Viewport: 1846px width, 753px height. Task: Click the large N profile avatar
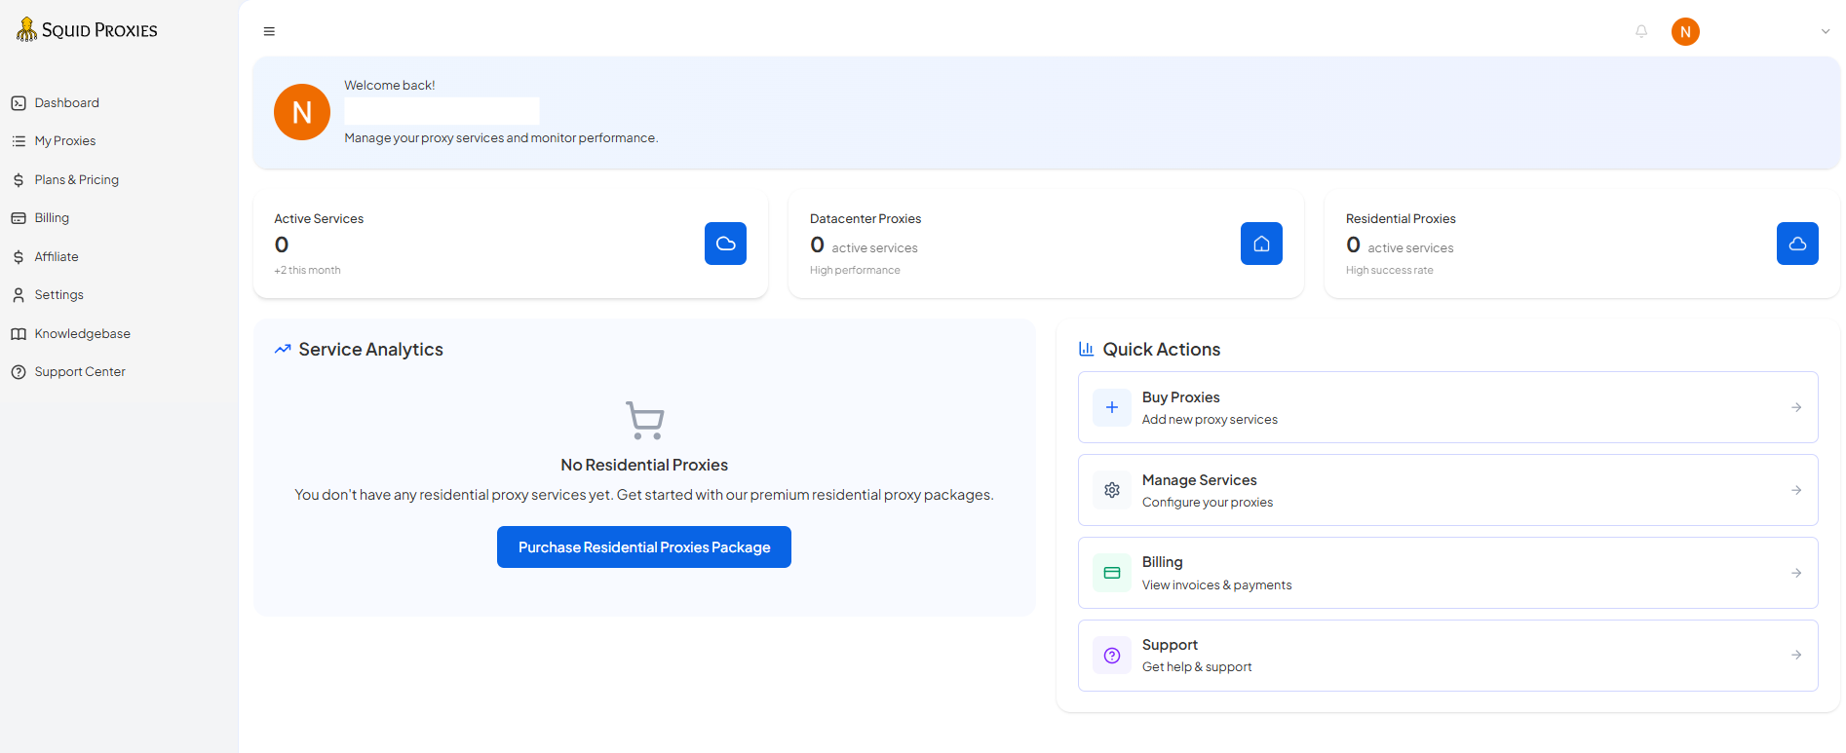pos(302,112)
